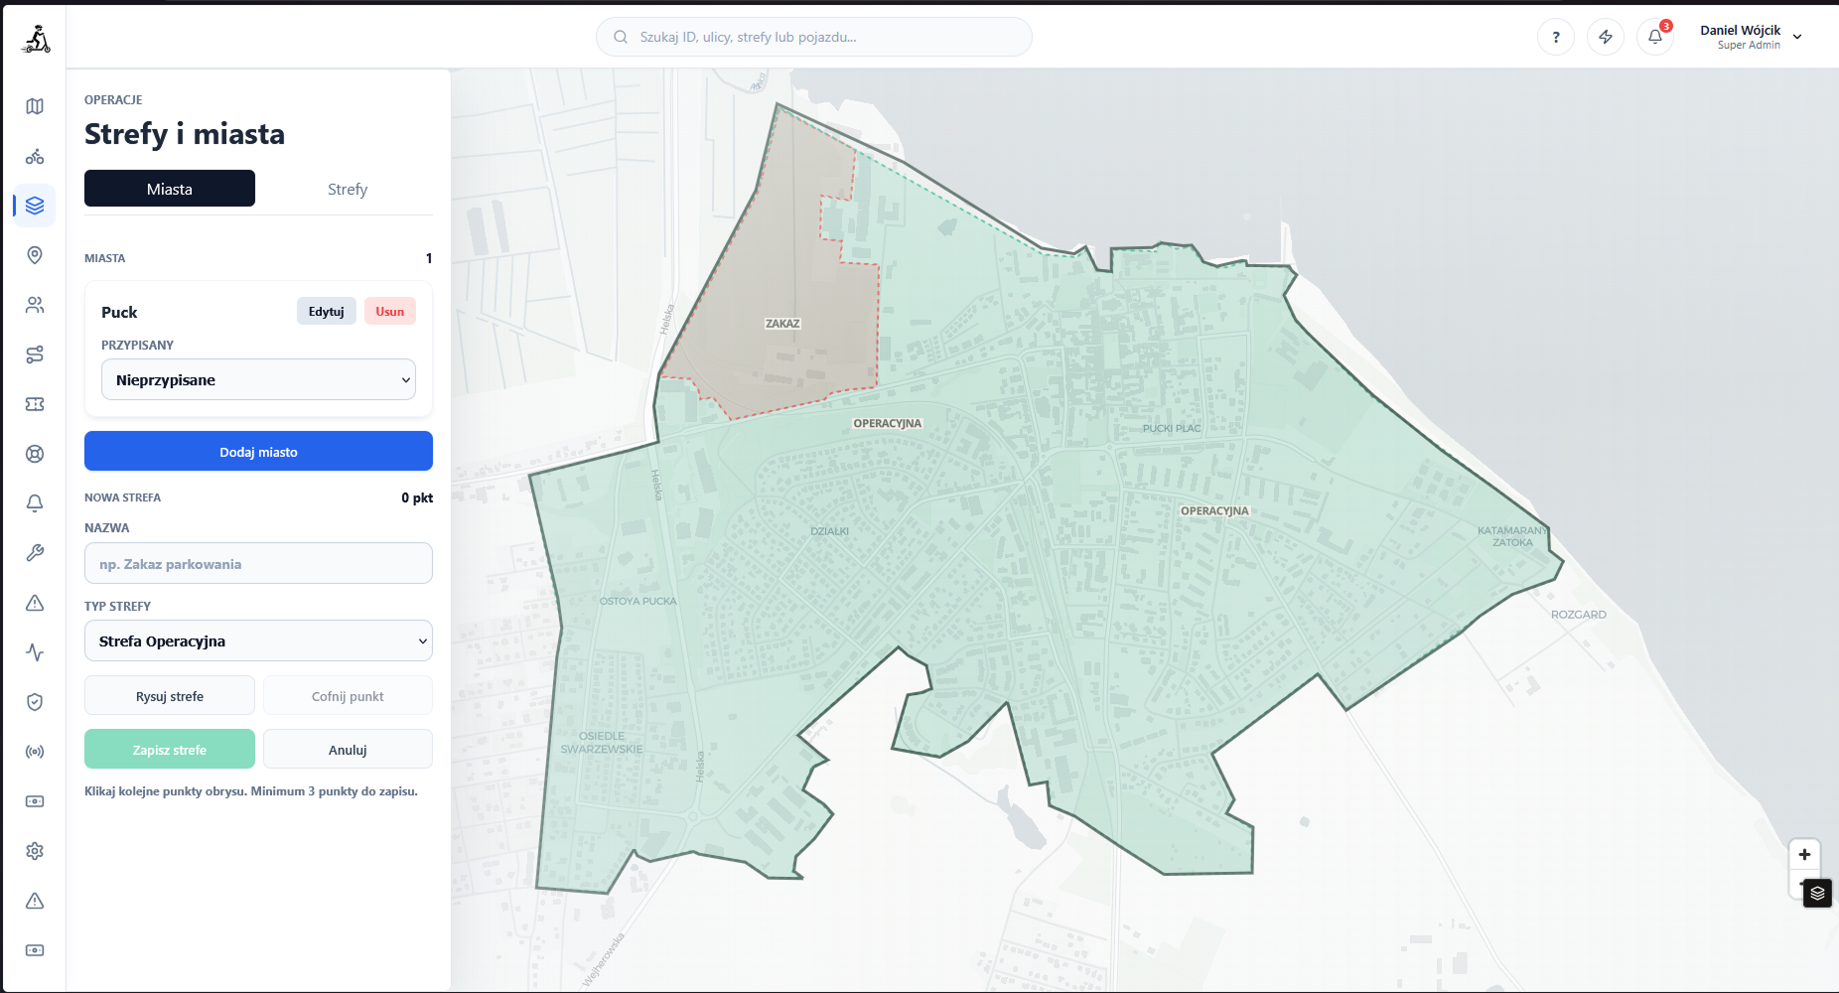Open the Typ strefy dropdown
The width and height of the screenshot is (1839, 993).
coord(258,640)
